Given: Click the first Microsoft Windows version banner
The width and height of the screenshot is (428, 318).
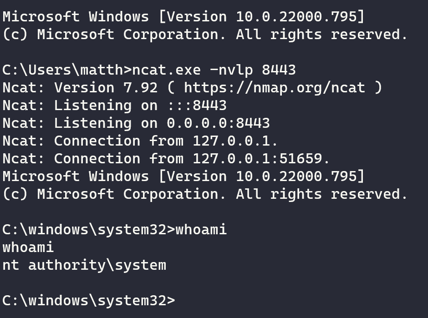Looking at the screenshot, I should tap(183, 17).
